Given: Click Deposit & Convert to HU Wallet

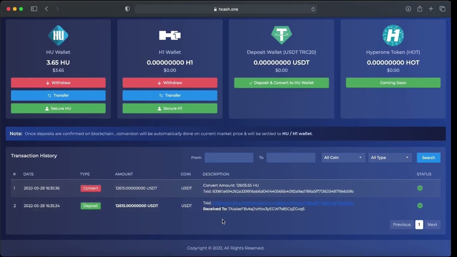Looking at the screenshot, I should [281, 82].
